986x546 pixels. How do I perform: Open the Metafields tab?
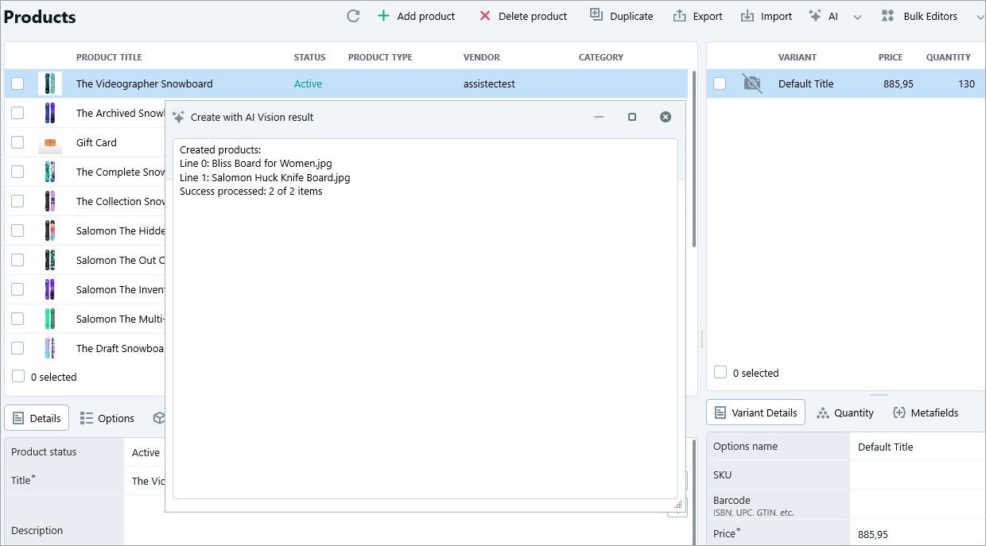point(926,412)
